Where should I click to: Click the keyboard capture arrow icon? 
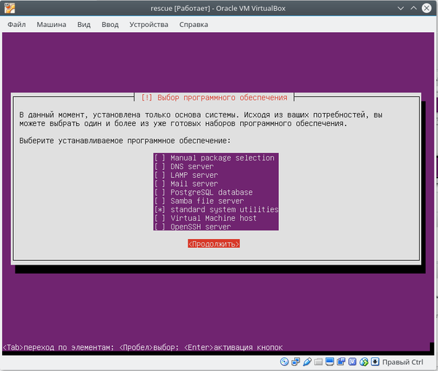[x=375, y=362]
